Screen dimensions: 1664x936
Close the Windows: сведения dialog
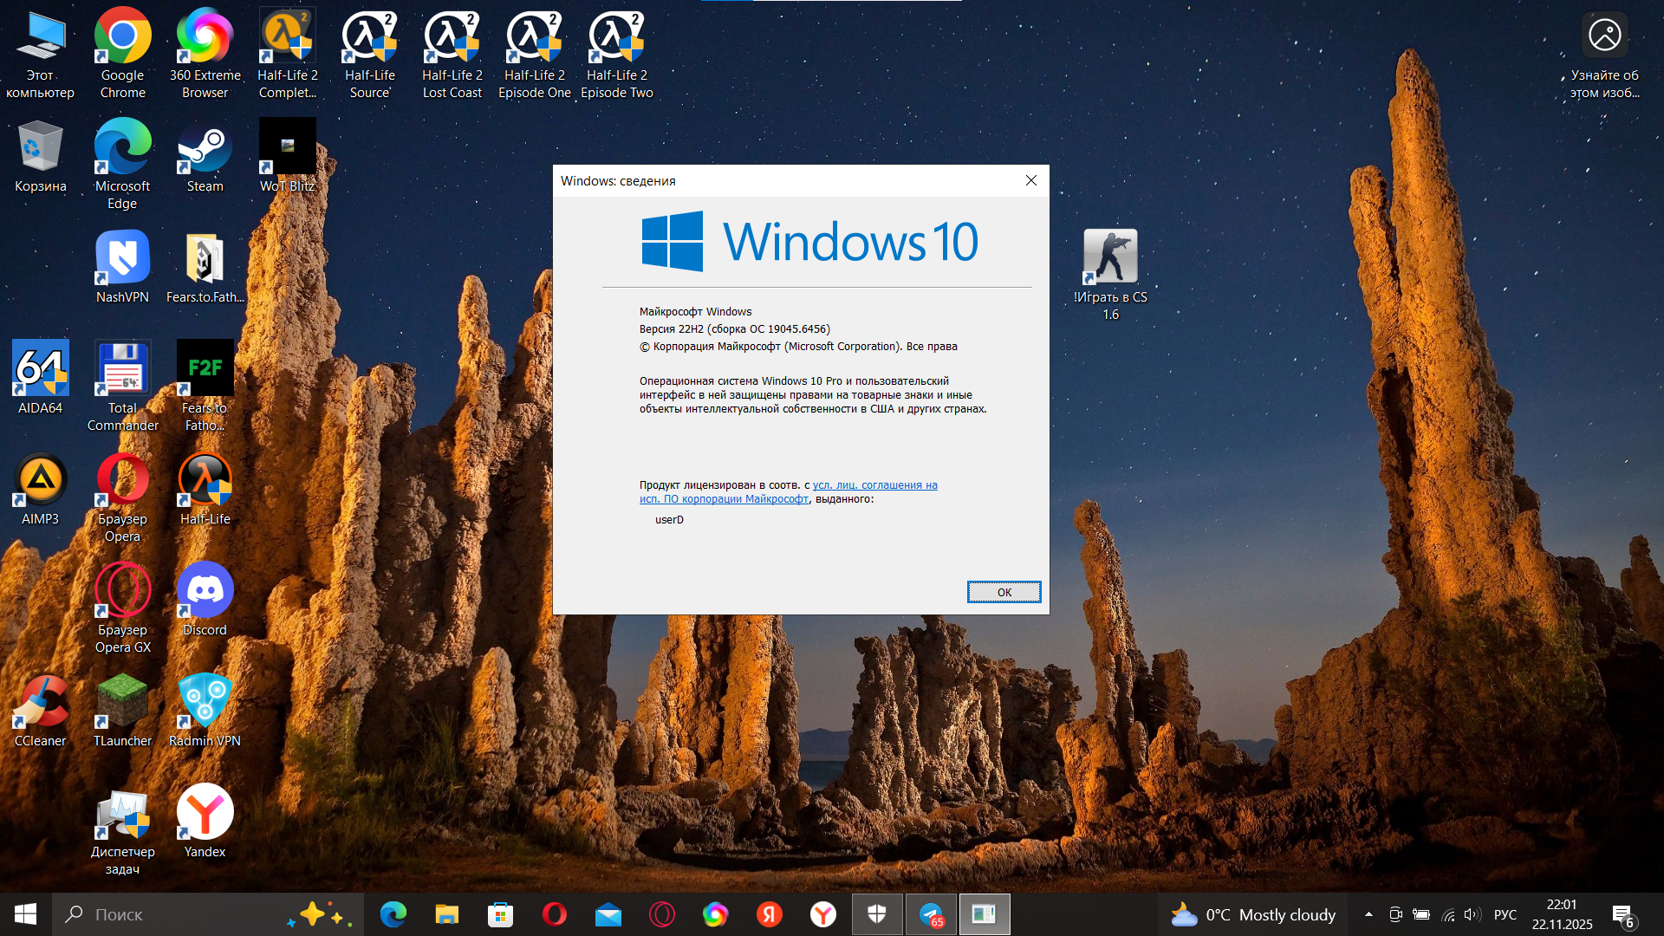click(1030, 180)
